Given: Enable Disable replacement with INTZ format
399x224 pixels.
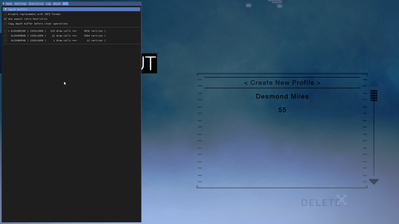Looking at the screenshot, I should tap(5, 14).
